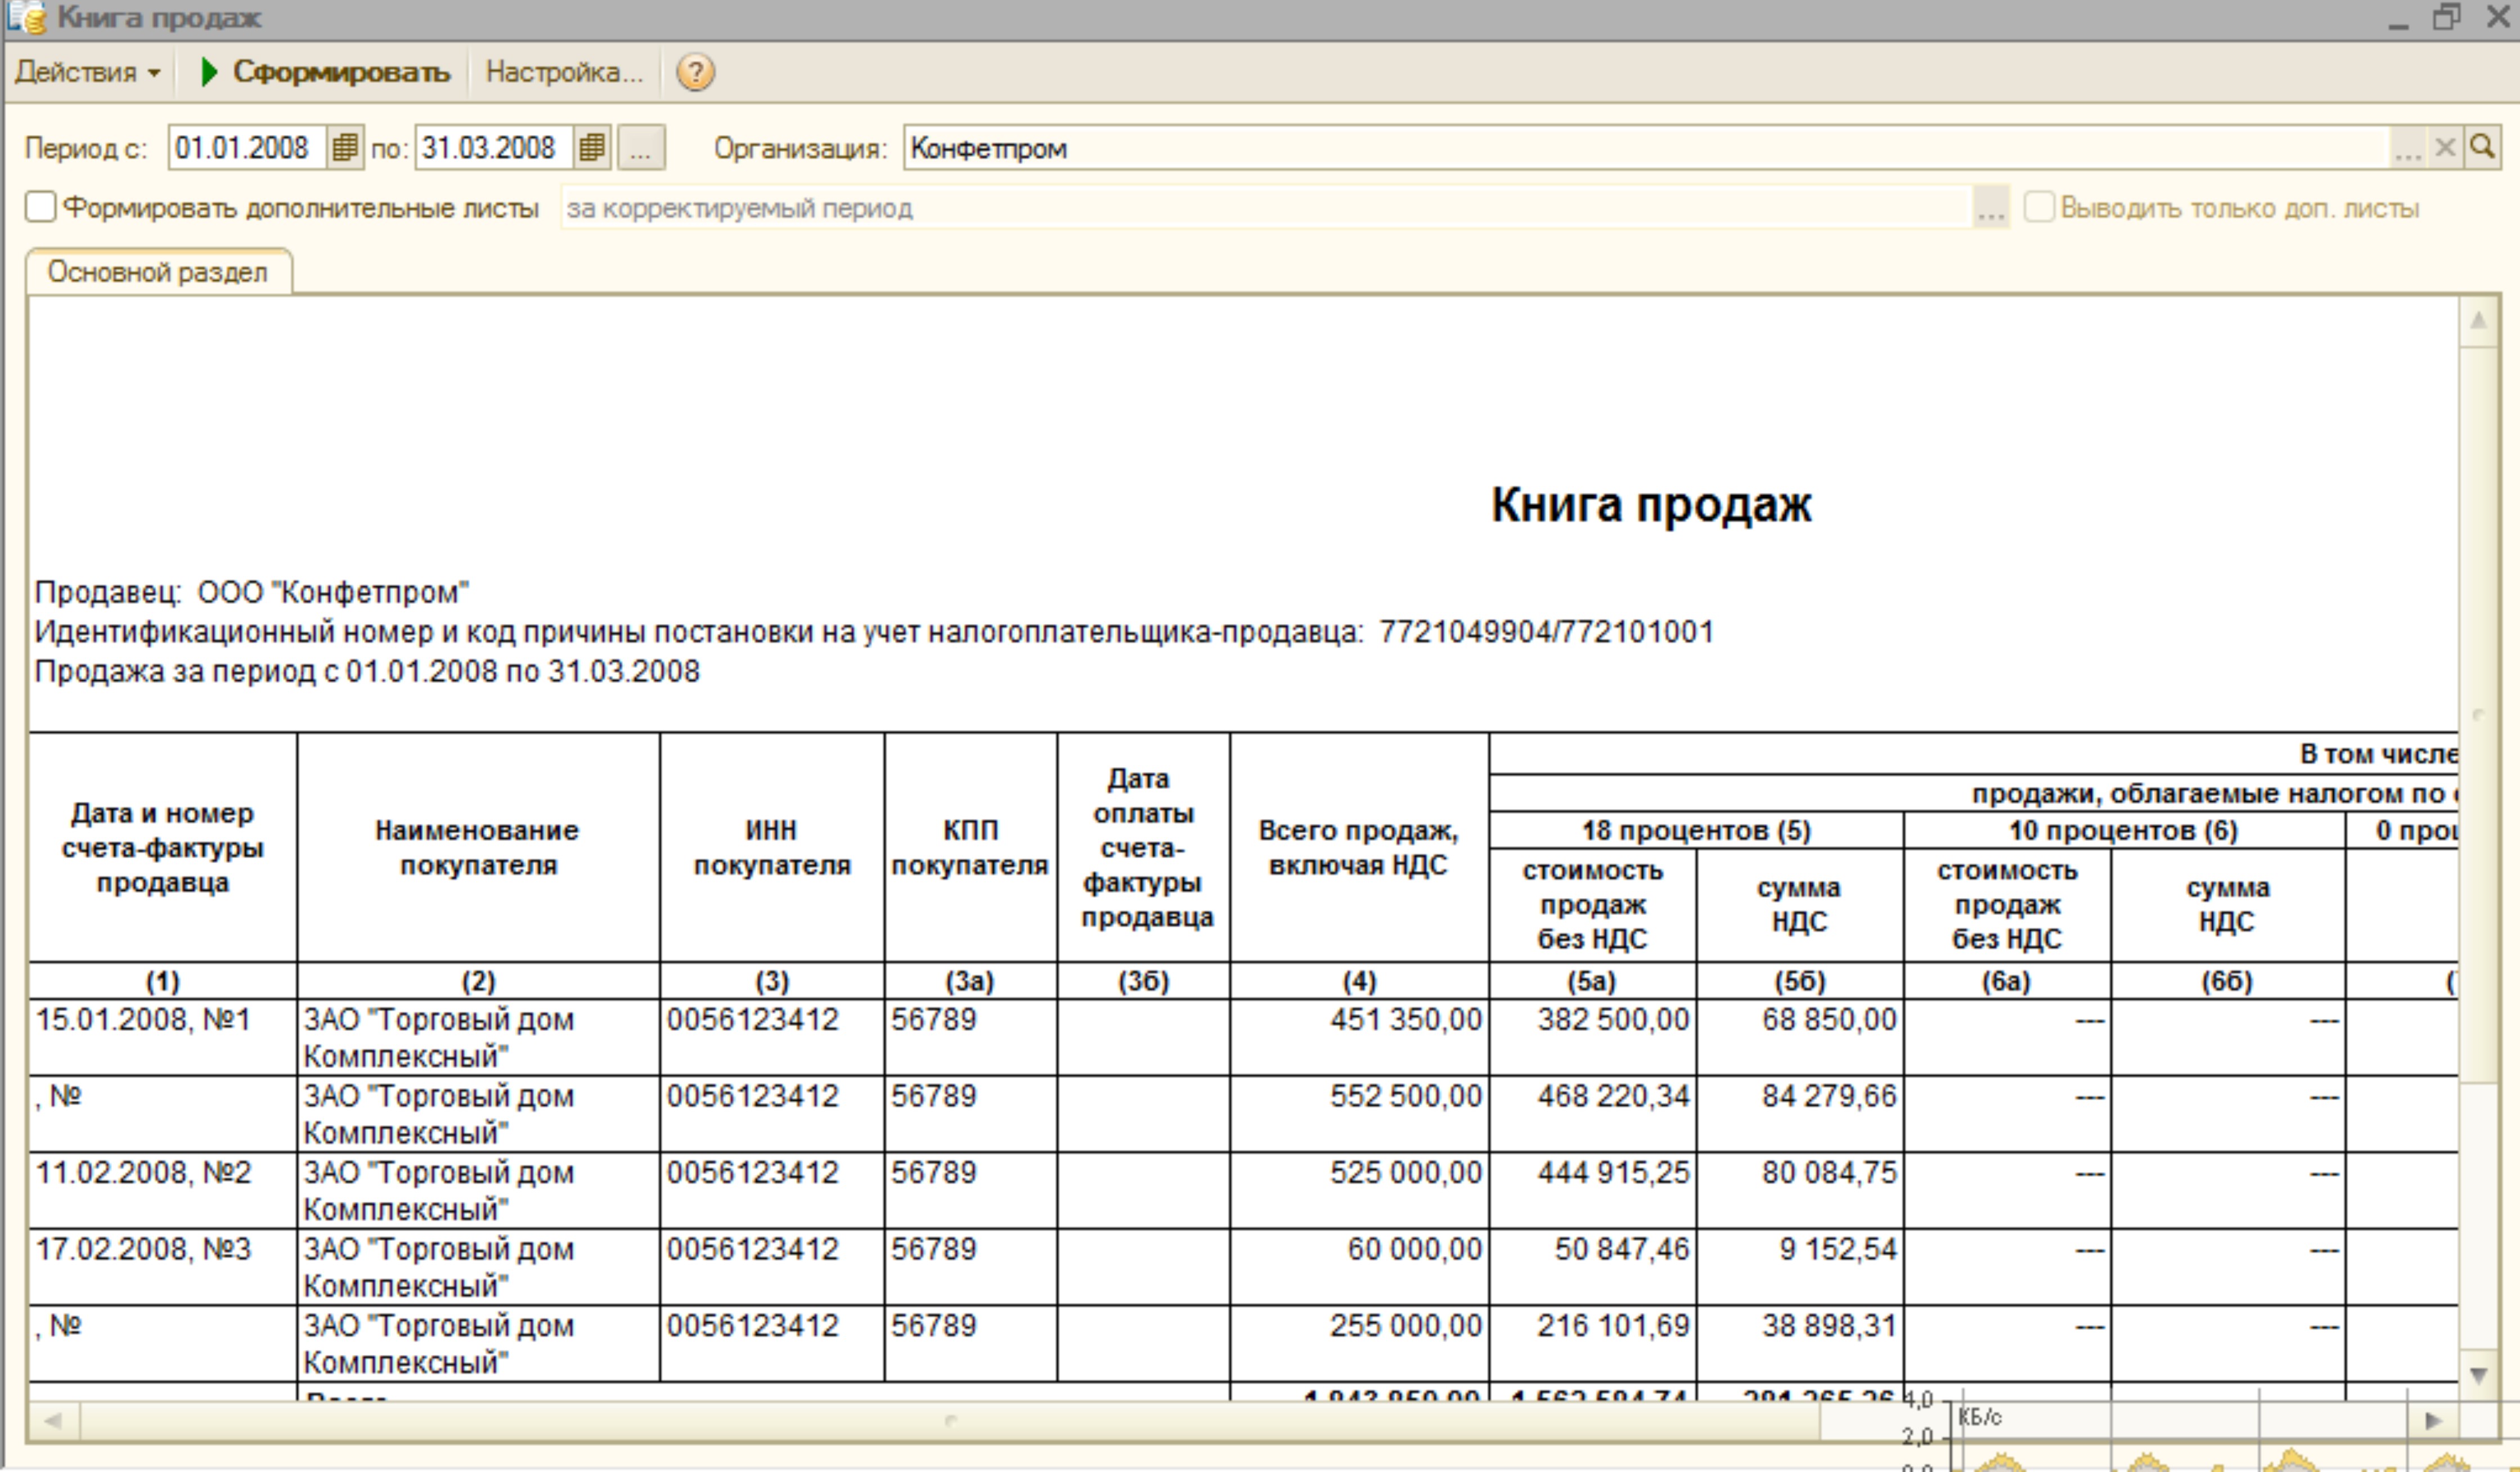Click header Дата и номер счета-фактуры продавца
Image resolution: width=2520 pixels, height=1472 pixels.
pyautogui.click(x=163, y=848)
